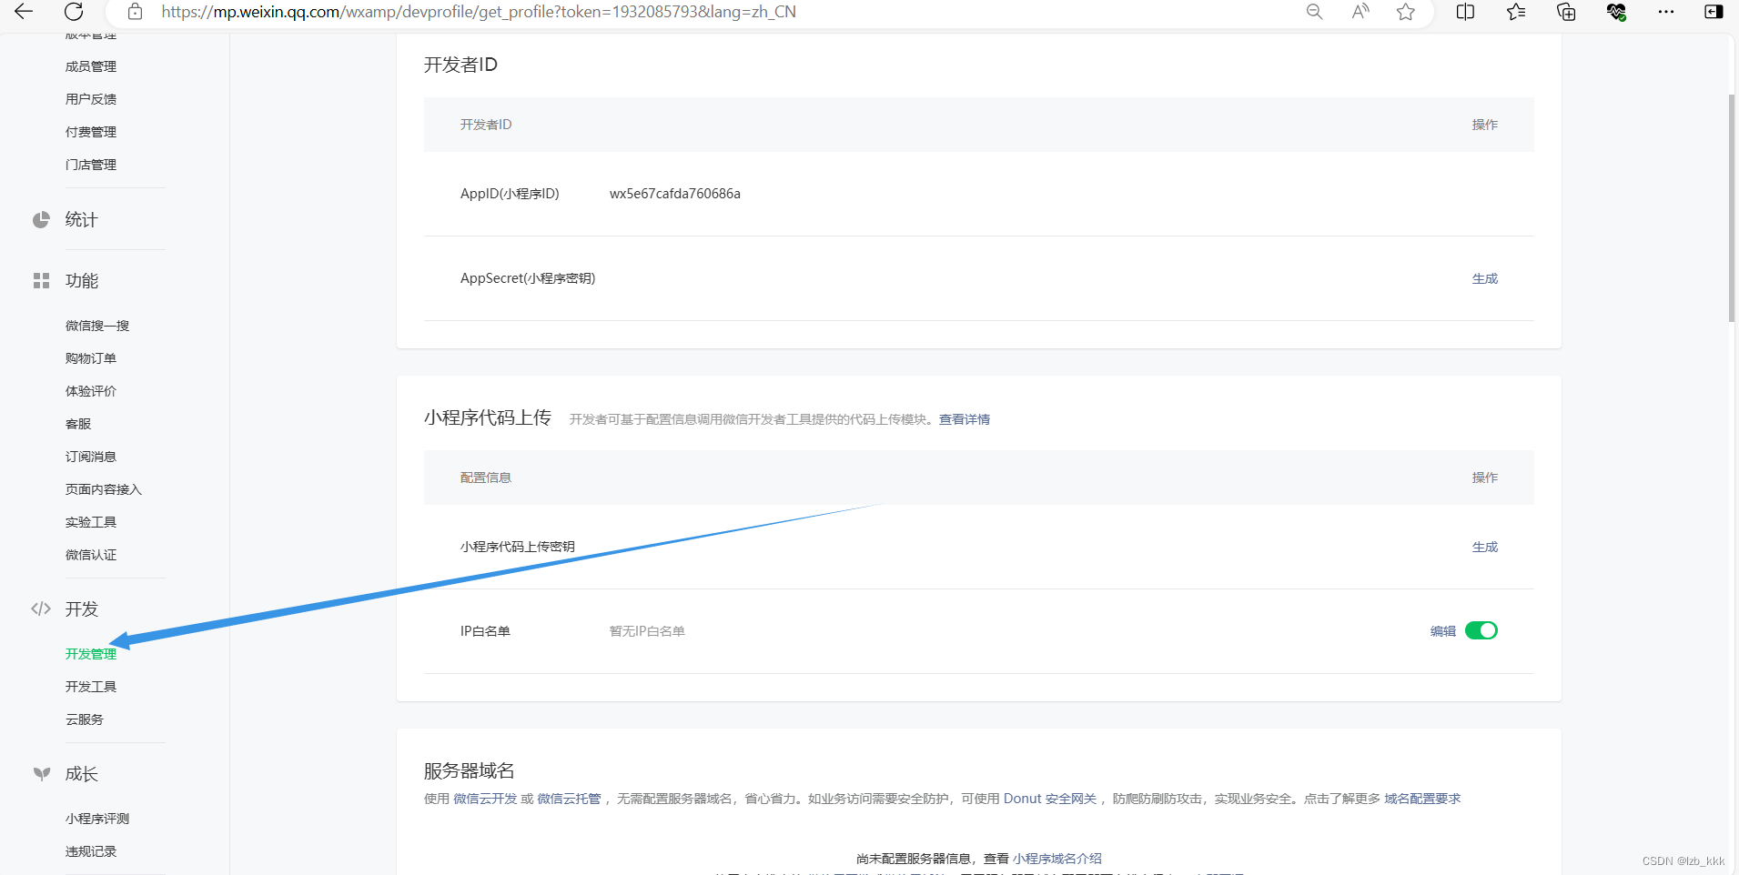Open the favorites list icon
1739x875 pixels.
tap(1516, 12)
